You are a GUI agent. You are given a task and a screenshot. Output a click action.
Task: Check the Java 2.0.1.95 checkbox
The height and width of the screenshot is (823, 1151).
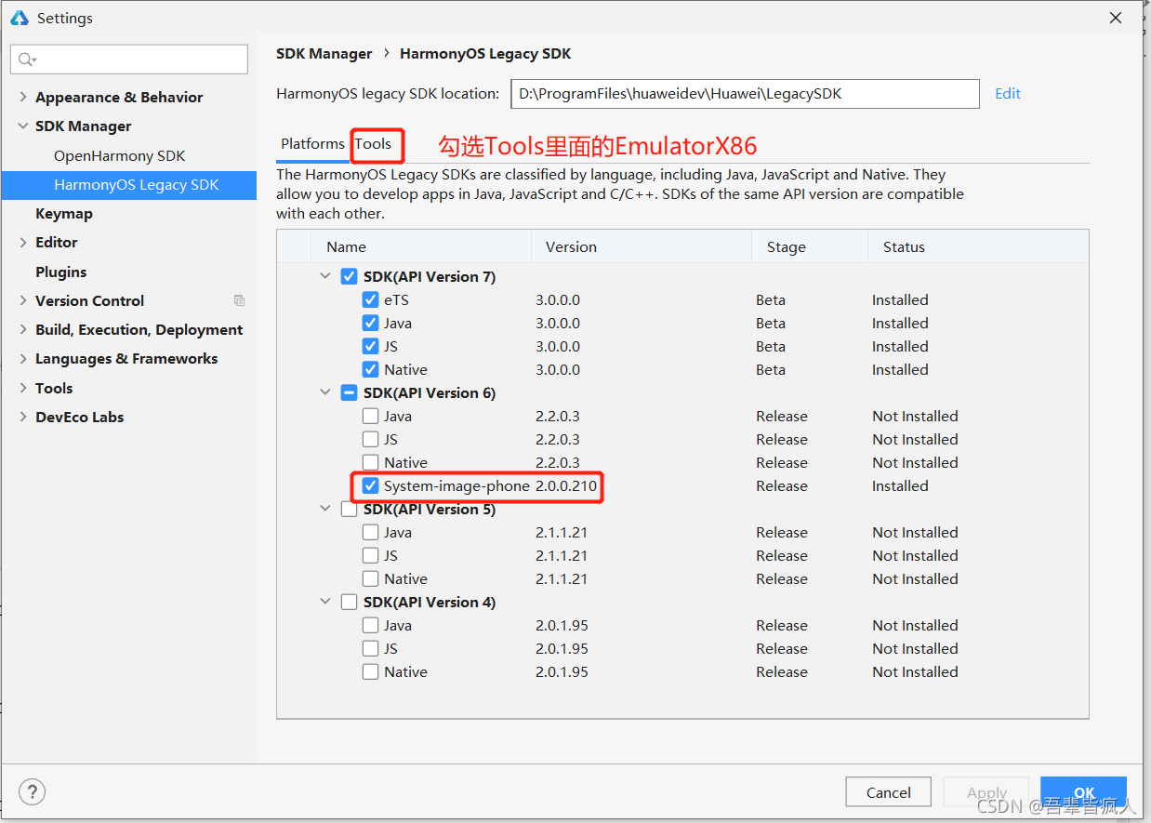[x=370, y=625]
